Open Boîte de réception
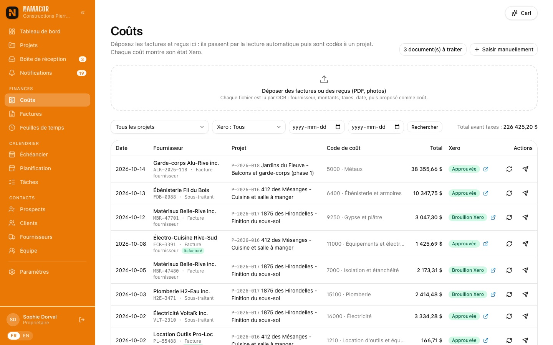Image resolution: width=553 pixels, height=345 pixels. click(47, 59)
